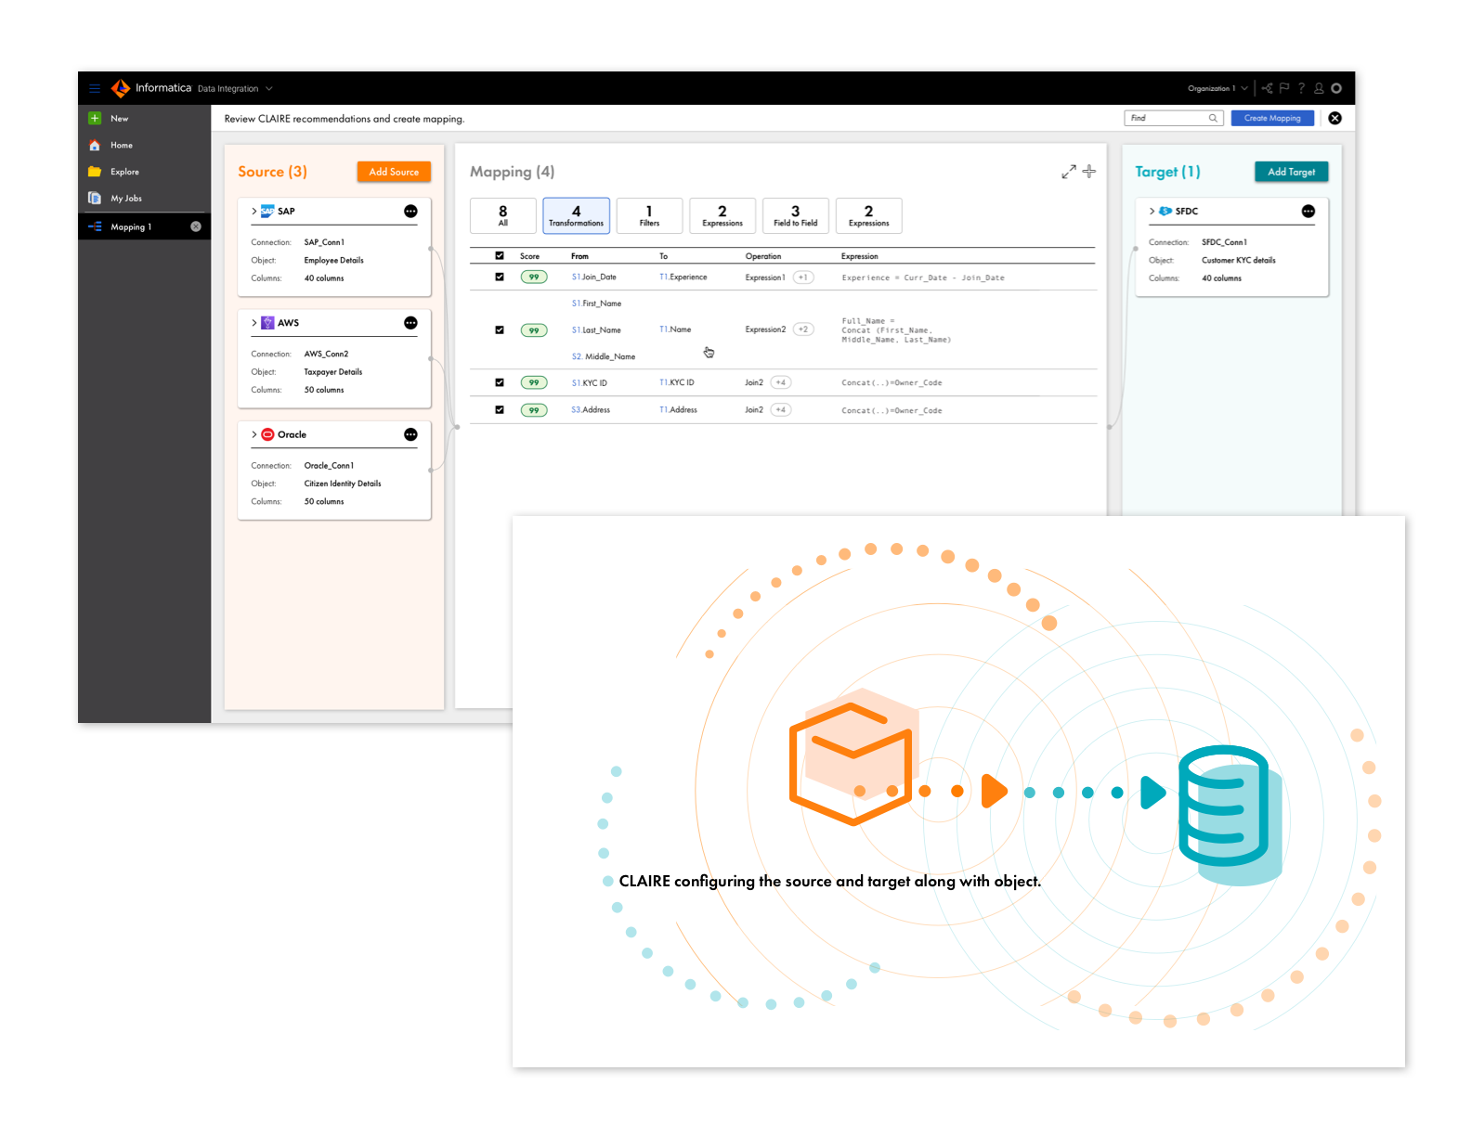This screenshot has height=1136, width=1471.
Task: Uncheck the S3.Address mapping row
Action: click(x=500, y=409)
